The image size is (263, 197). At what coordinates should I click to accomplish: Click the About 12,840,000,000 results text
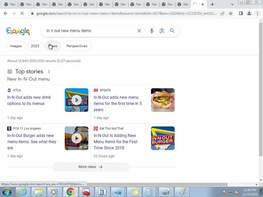[44, 61]
